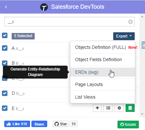The width and height of the screenshot is (145, 130).
Task: Click the Salesforce DevTools logo icon
Action: (44, 7)
